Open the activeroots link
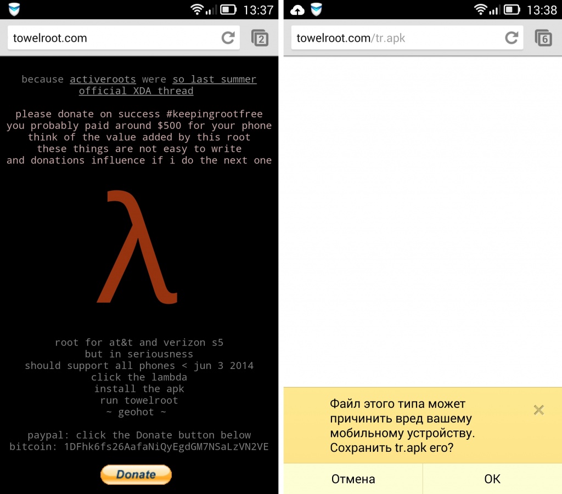The height and width of the screenshot is (494, 562). coord(103,79)
